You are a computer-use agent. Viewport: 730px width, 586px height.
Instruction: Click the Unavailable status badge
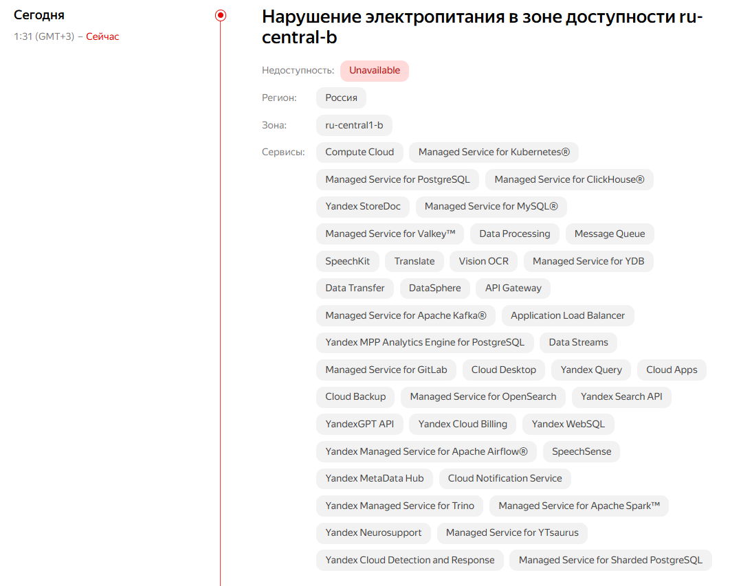(375, 71)
